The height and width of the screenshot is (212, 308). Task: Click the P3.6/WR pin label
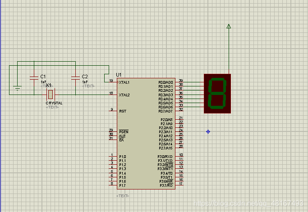[166, 181]
